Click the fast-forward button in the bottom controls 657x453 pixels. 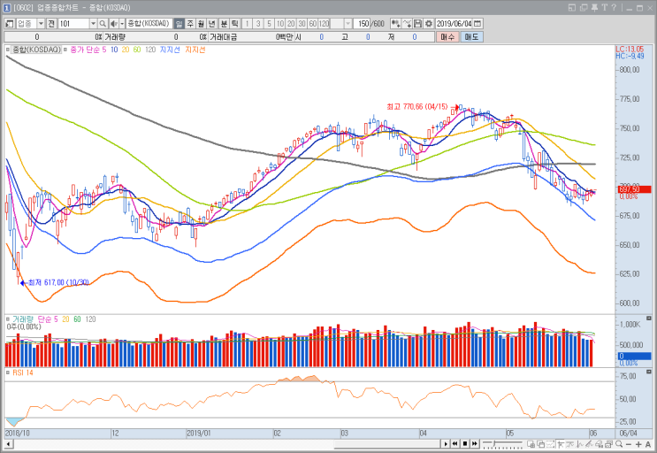(474, 444)
